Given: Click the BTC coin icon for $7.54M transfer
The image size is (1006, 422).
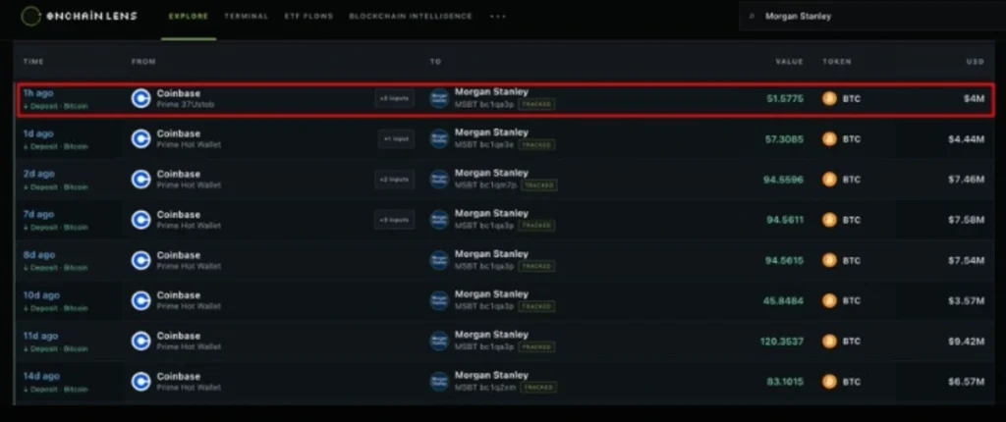Looking at the screenshot, I should click(x=829, y=260).
